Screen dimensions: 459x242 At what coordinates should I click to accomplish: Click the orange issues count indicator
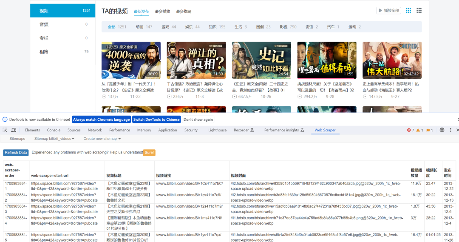click(x=429, y=130)
